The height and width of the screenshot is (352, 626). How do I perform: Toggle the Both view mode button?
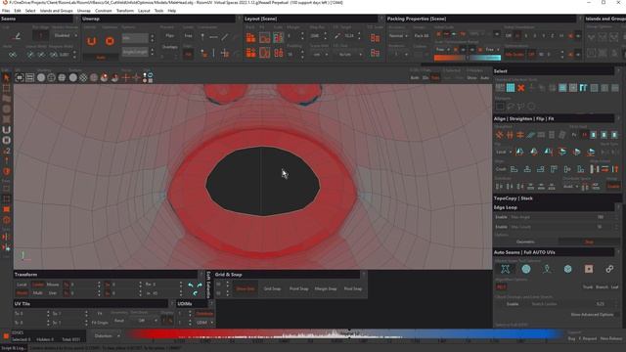(x=415, y=78)
